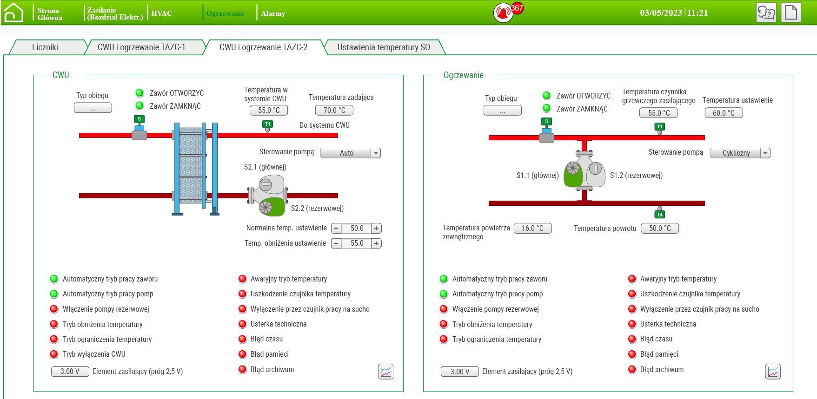The image size is (817, 399).
Task: Toggle CWU Zawór OTWORZYĆ indicator
Action: [x=139, y=93]
